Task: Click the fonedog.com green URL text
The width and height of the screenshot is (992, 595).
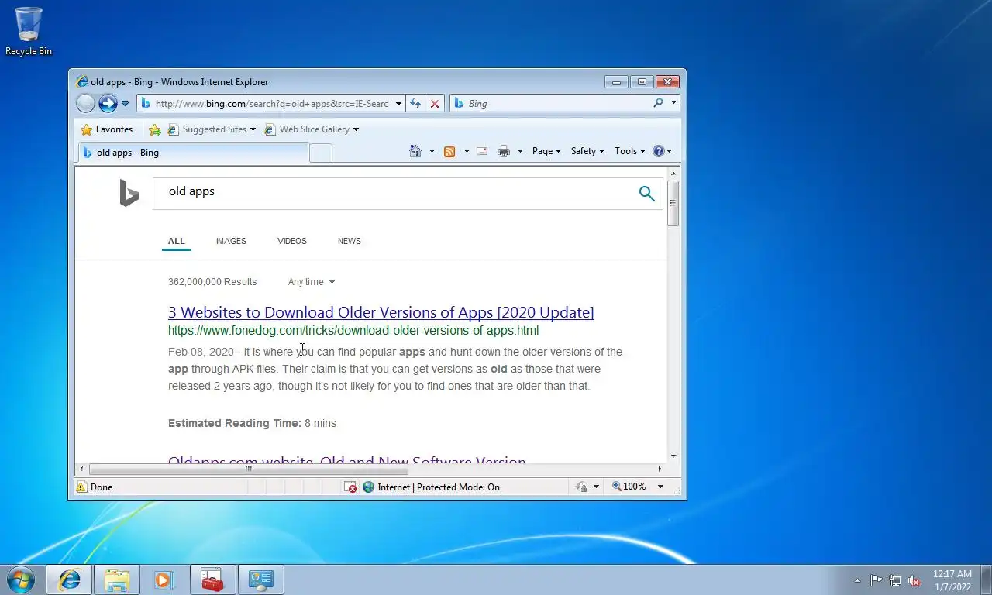Action: point(353,331)
